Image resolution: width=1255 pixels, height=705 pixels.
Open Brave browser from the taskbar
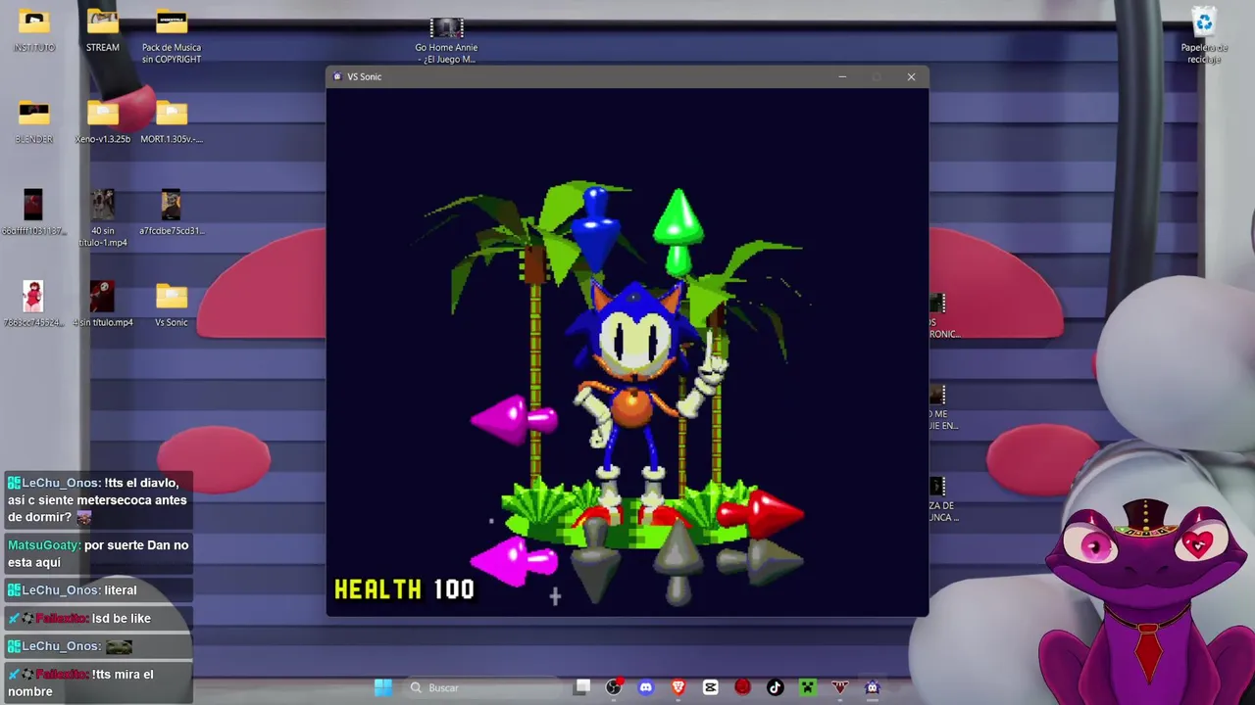(678, 687)
